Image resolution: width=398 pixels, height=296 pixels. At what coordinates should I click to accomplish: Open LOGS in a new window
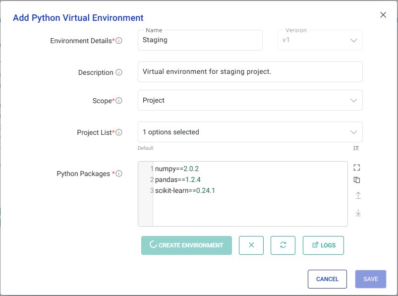coord(323,245)
